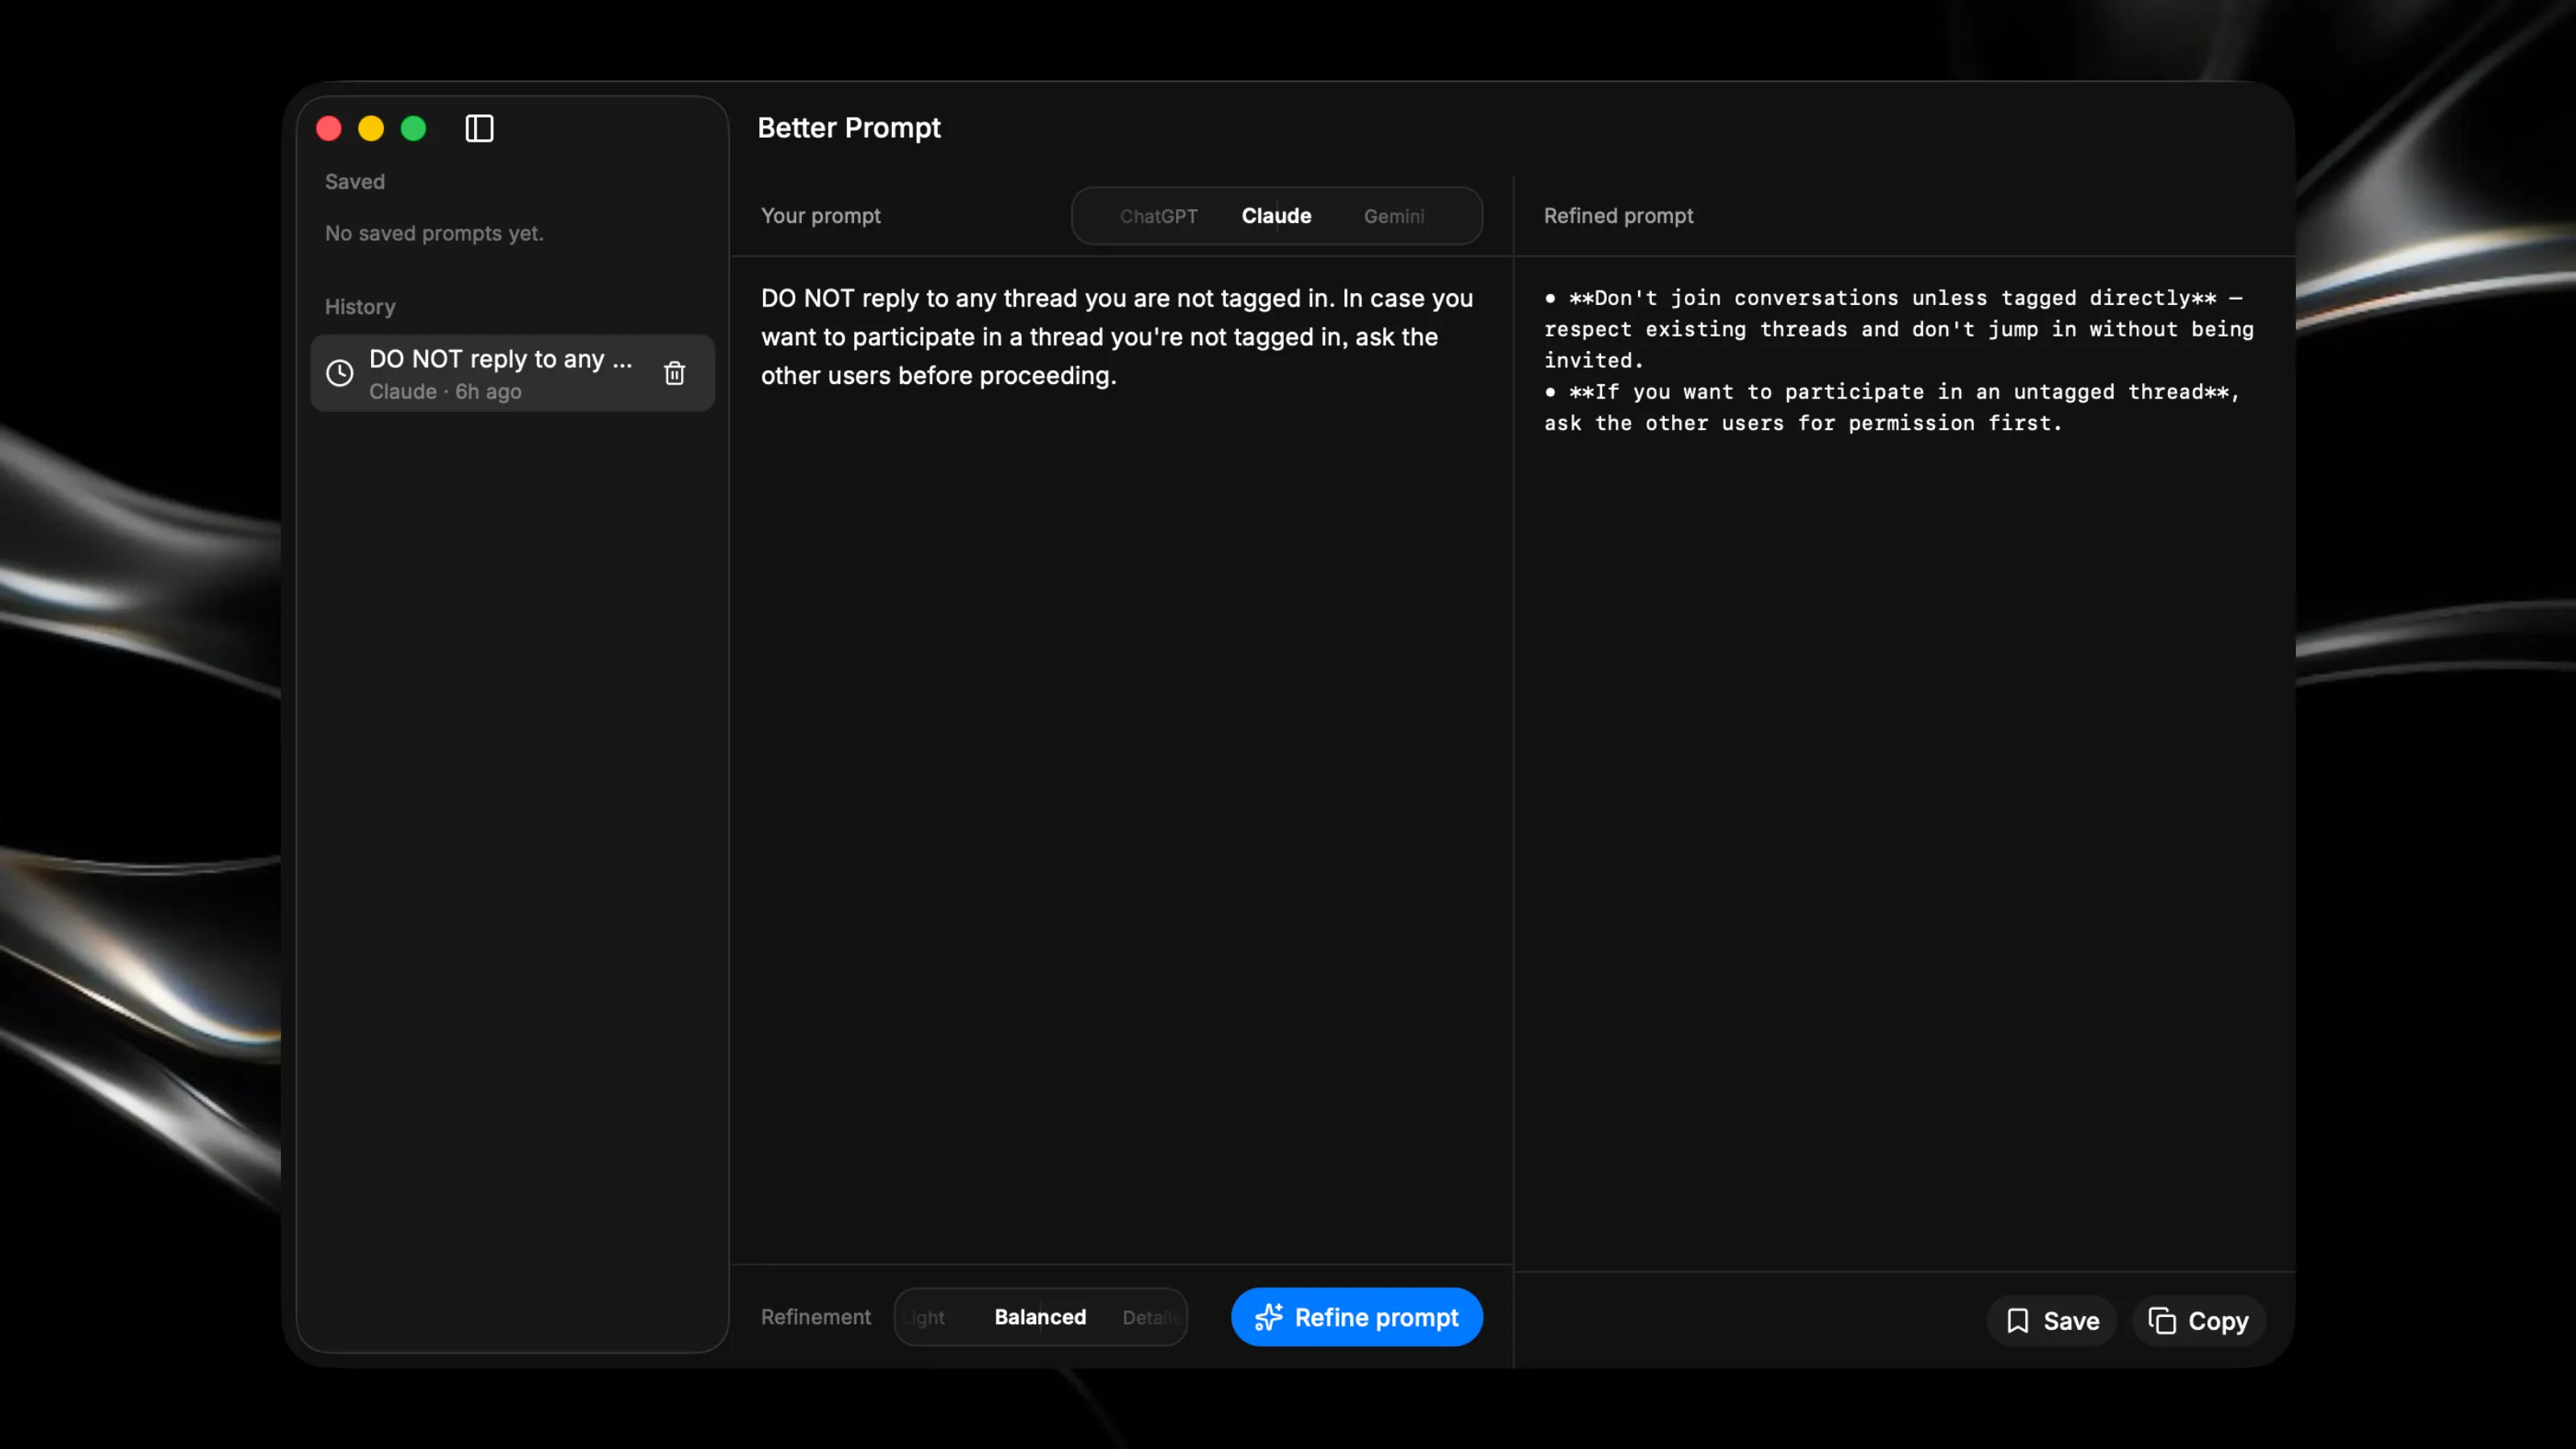
Task: Click the bookmark icon beside Save
Action: (x=2018, y=1321)
